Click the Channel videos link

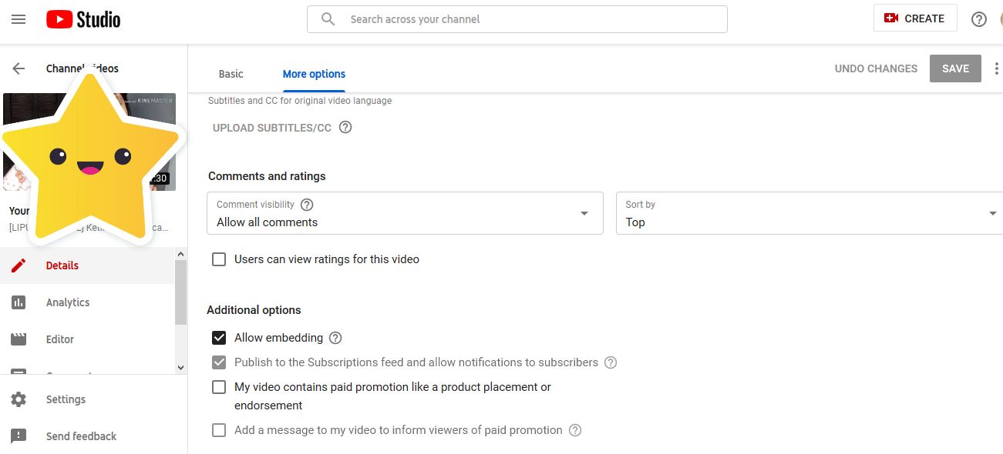(82, 68)
